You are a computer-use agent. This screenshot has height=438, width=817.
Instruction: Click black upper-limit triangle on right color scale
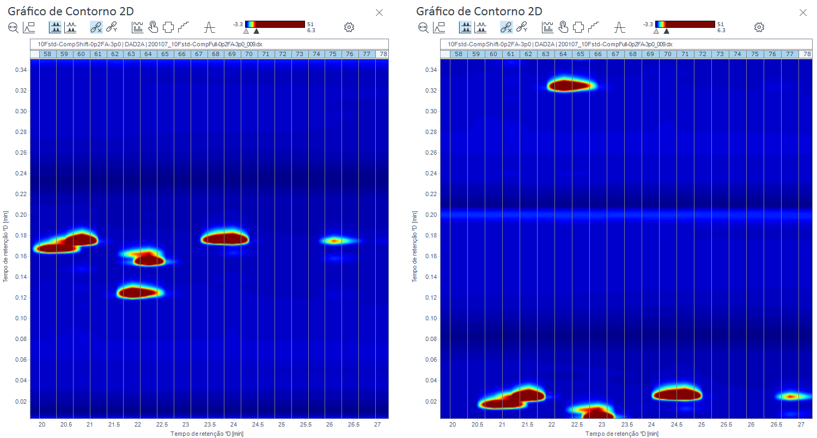coord(666,31)
